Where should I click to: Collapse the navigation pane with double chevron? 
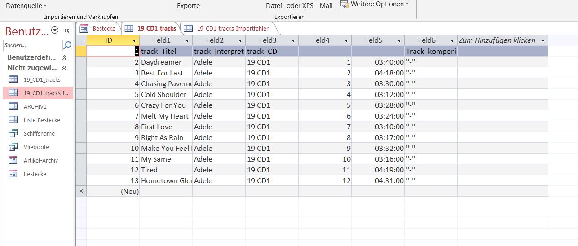pos(66,31)
